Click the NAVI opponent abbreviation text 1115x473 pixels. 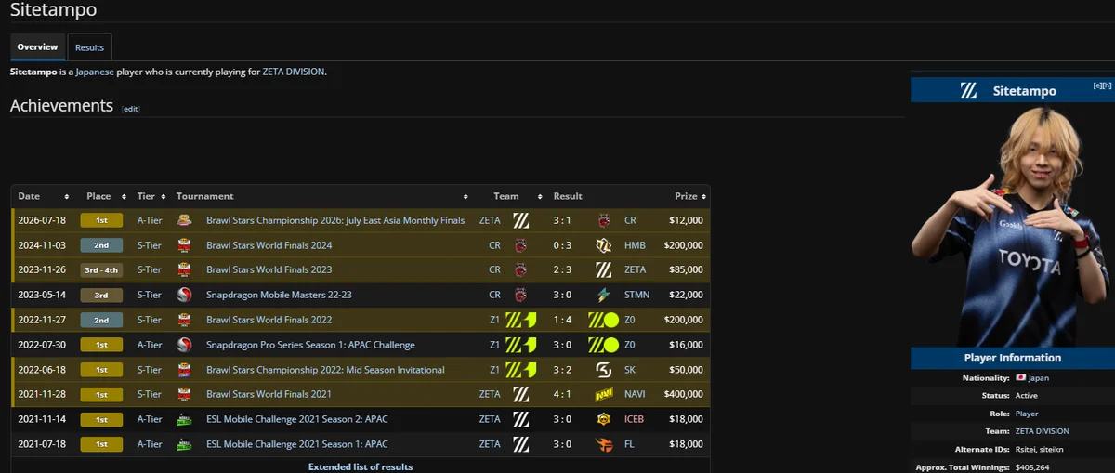click(635, 394)
